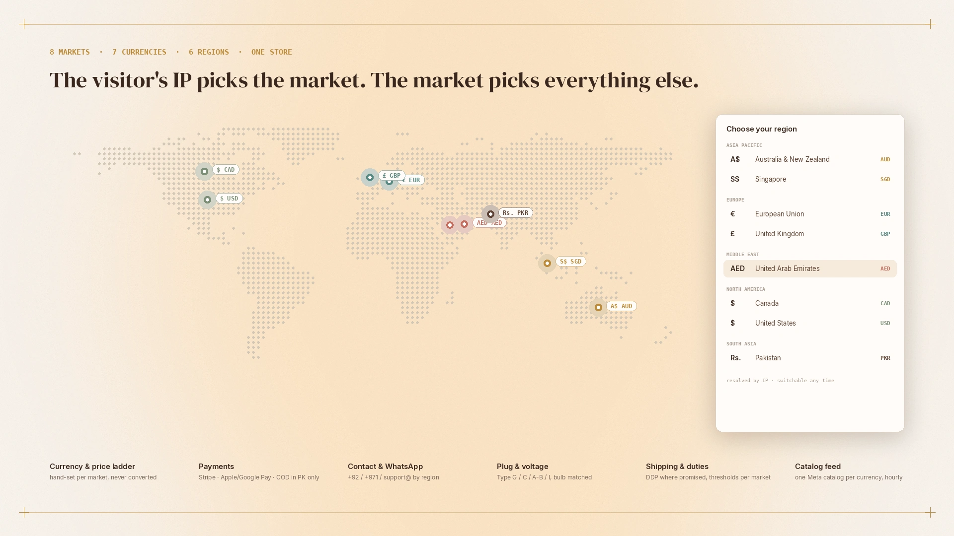The image size is (954, 536).
Task: Switch to United Kingdom region
Action: pyautogui.click(x=810, y=234)
